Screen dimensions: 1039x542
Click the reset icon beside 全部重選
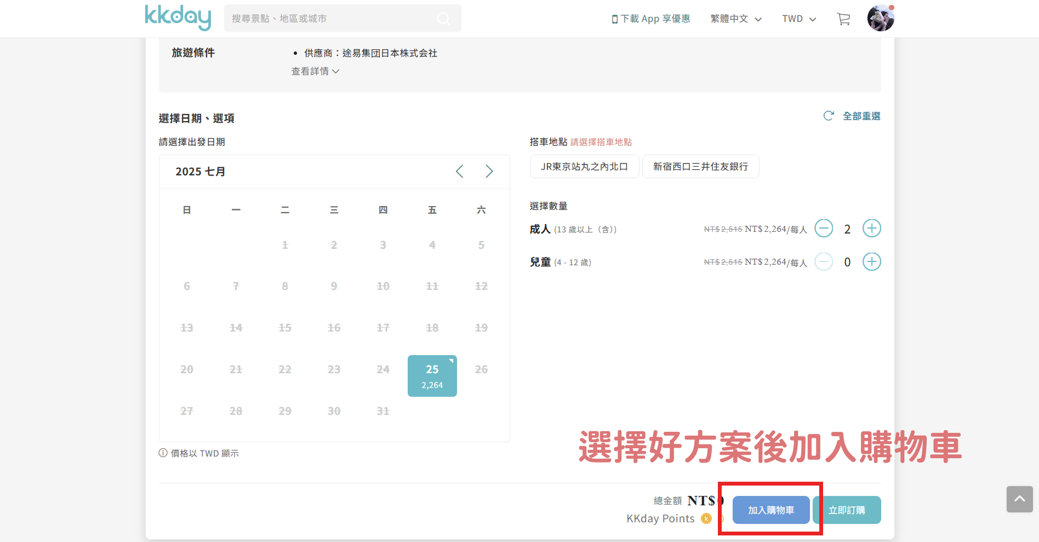829,116
